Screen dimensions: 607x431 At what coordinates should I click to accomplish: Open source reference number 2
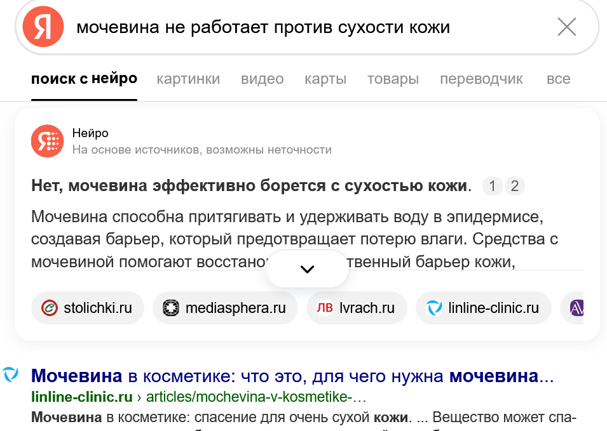pyautogui.click(x=514, y=186)
